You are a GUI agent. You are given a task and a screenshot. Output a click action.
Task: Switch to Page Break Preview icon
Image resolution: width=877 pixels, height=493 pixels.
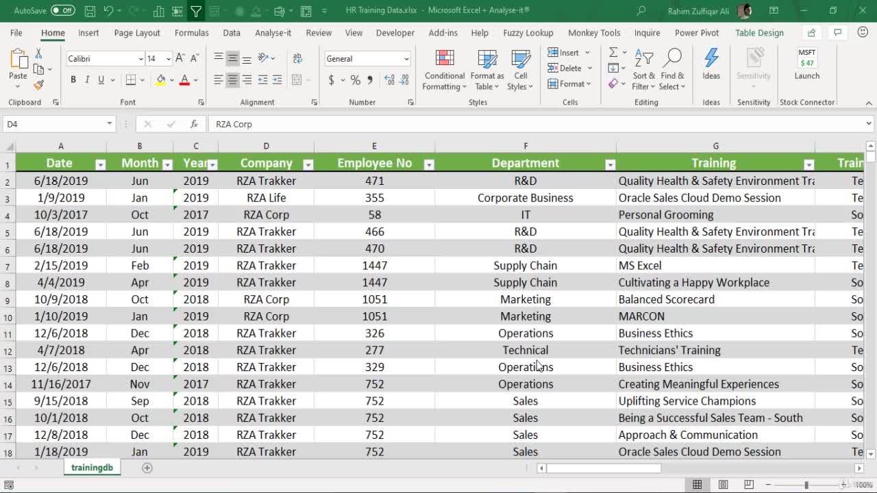[749, 485]
